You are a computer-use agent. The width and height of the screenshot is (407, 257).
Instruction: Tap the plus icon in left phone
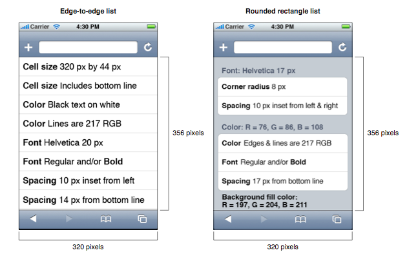coord(28,48)
